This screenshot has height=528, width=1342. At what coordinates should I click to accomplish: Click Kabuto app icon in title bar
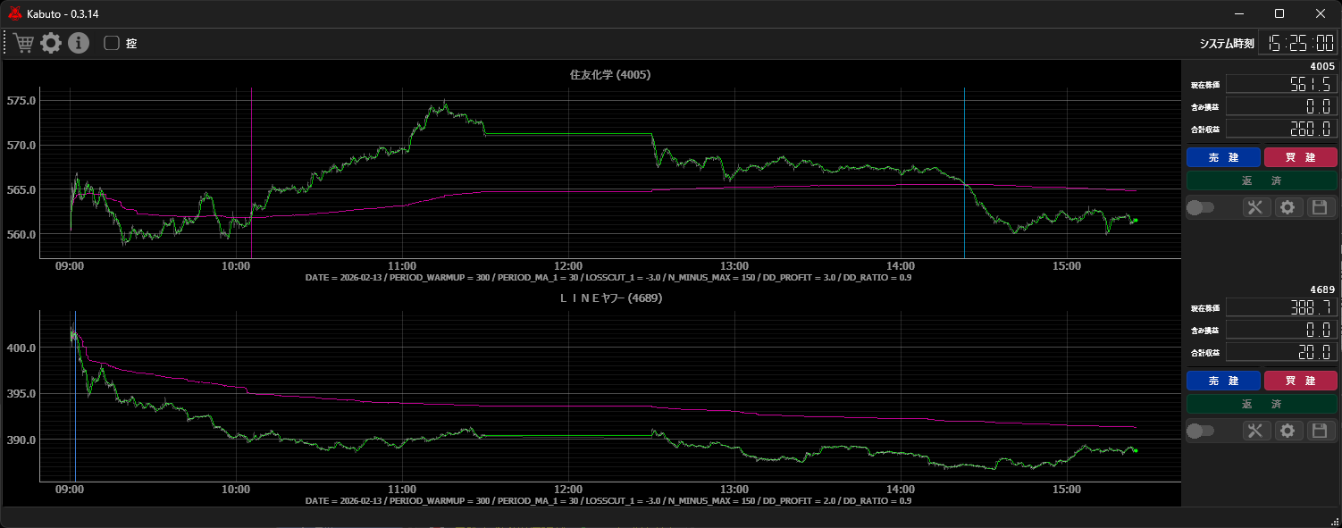point(15,13)
